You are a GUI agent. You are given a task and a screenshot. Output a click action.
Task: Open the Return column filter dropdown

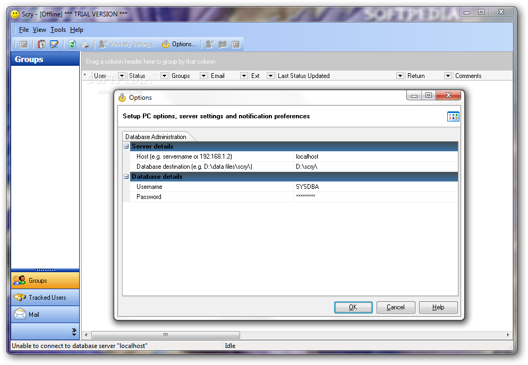(448, 76)
